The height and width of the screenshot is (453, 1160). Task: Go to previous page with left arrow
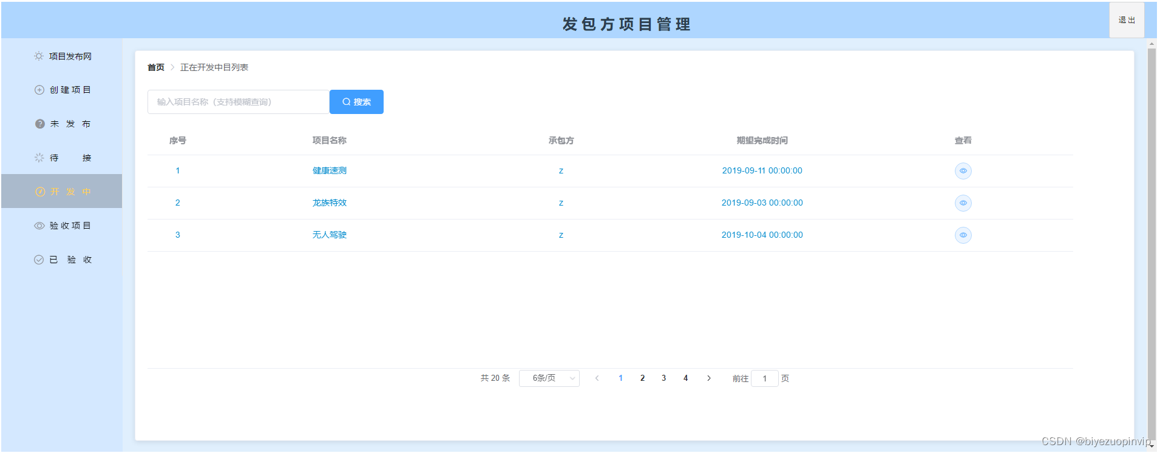[597, 378]
